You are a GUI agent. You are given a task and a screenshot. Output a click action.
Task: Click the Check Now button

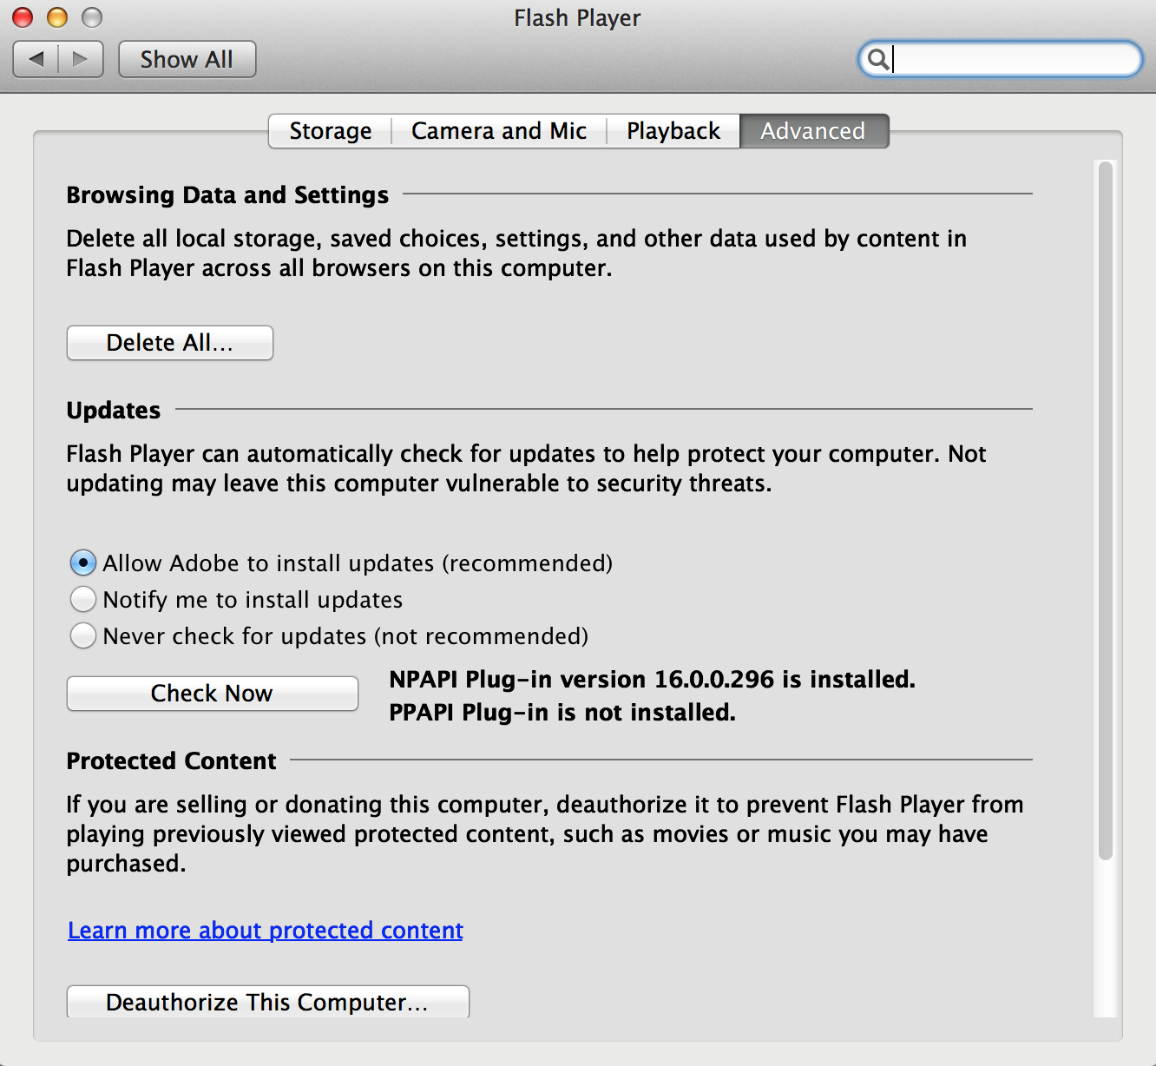pos(213,694)
